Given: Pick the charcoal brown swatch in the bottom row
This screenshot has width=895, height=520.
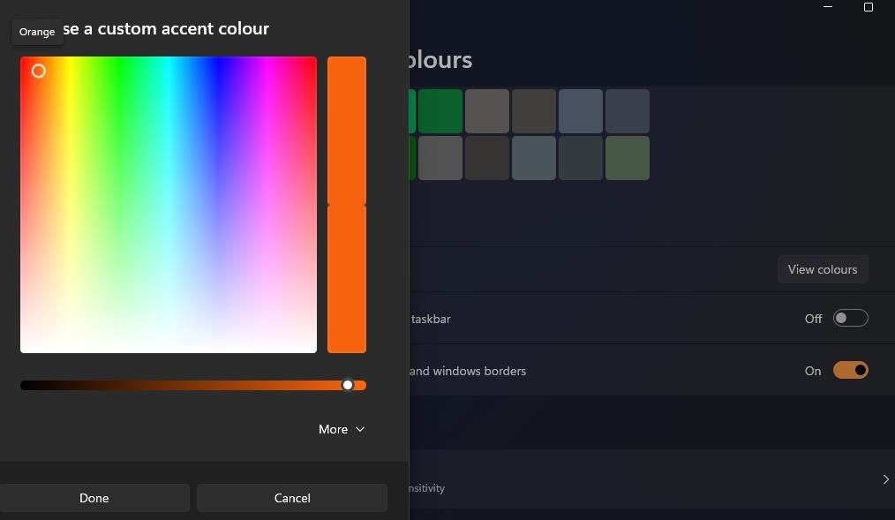Looking at the screenshot, I should coord(487,157).
